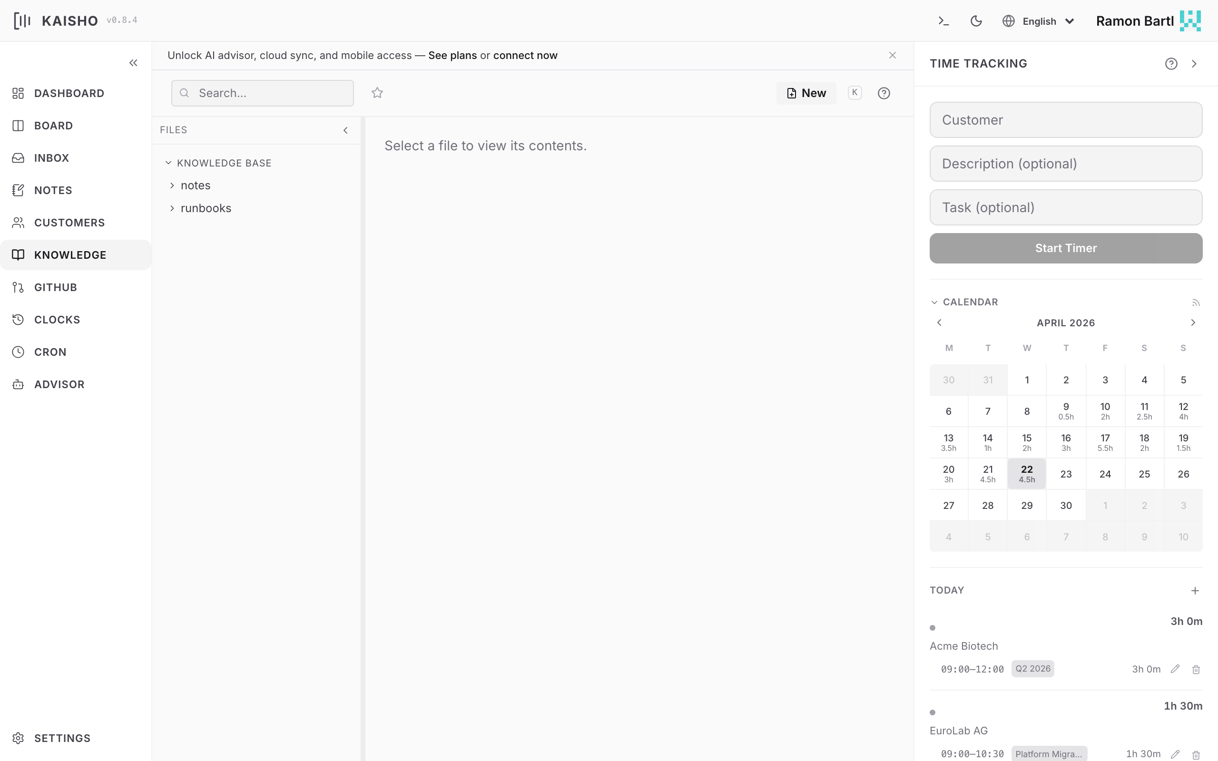Collapse the left navigation sidebar
Screen dimensions: 1218x761
click(133, 62)
